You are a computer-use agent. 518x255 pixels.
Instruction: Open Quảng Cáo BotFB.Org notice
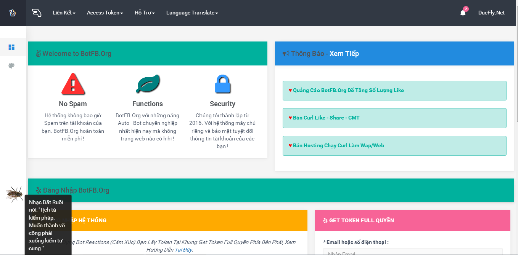click(x=394, y=91)
